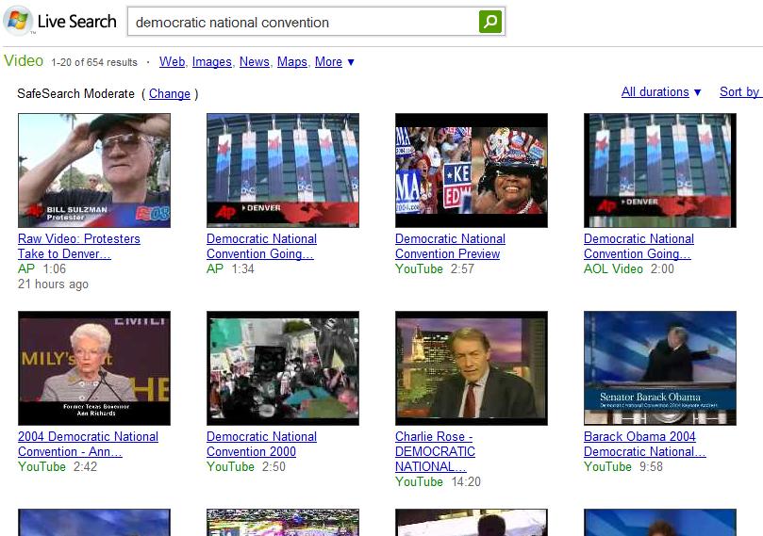Click Change SafeSearch setting link
Screen dimensions: 763x536
pos(170,94)
